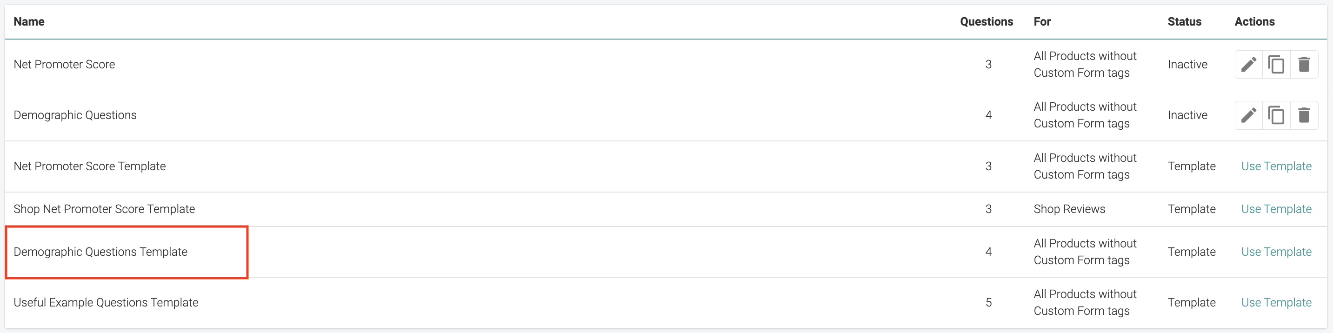Use the Shop Net Promoter Score Template
Viewport: 1333px width, 333px height.
pyautogui.click(x=1276, y=209)
